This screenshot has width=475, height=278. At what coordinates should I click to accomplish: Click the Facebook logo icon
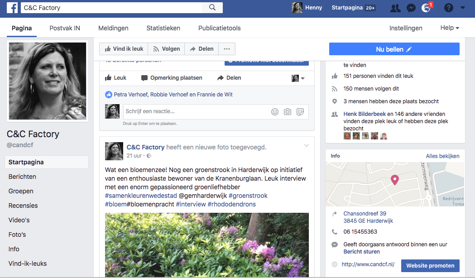[x=12, y=8]
